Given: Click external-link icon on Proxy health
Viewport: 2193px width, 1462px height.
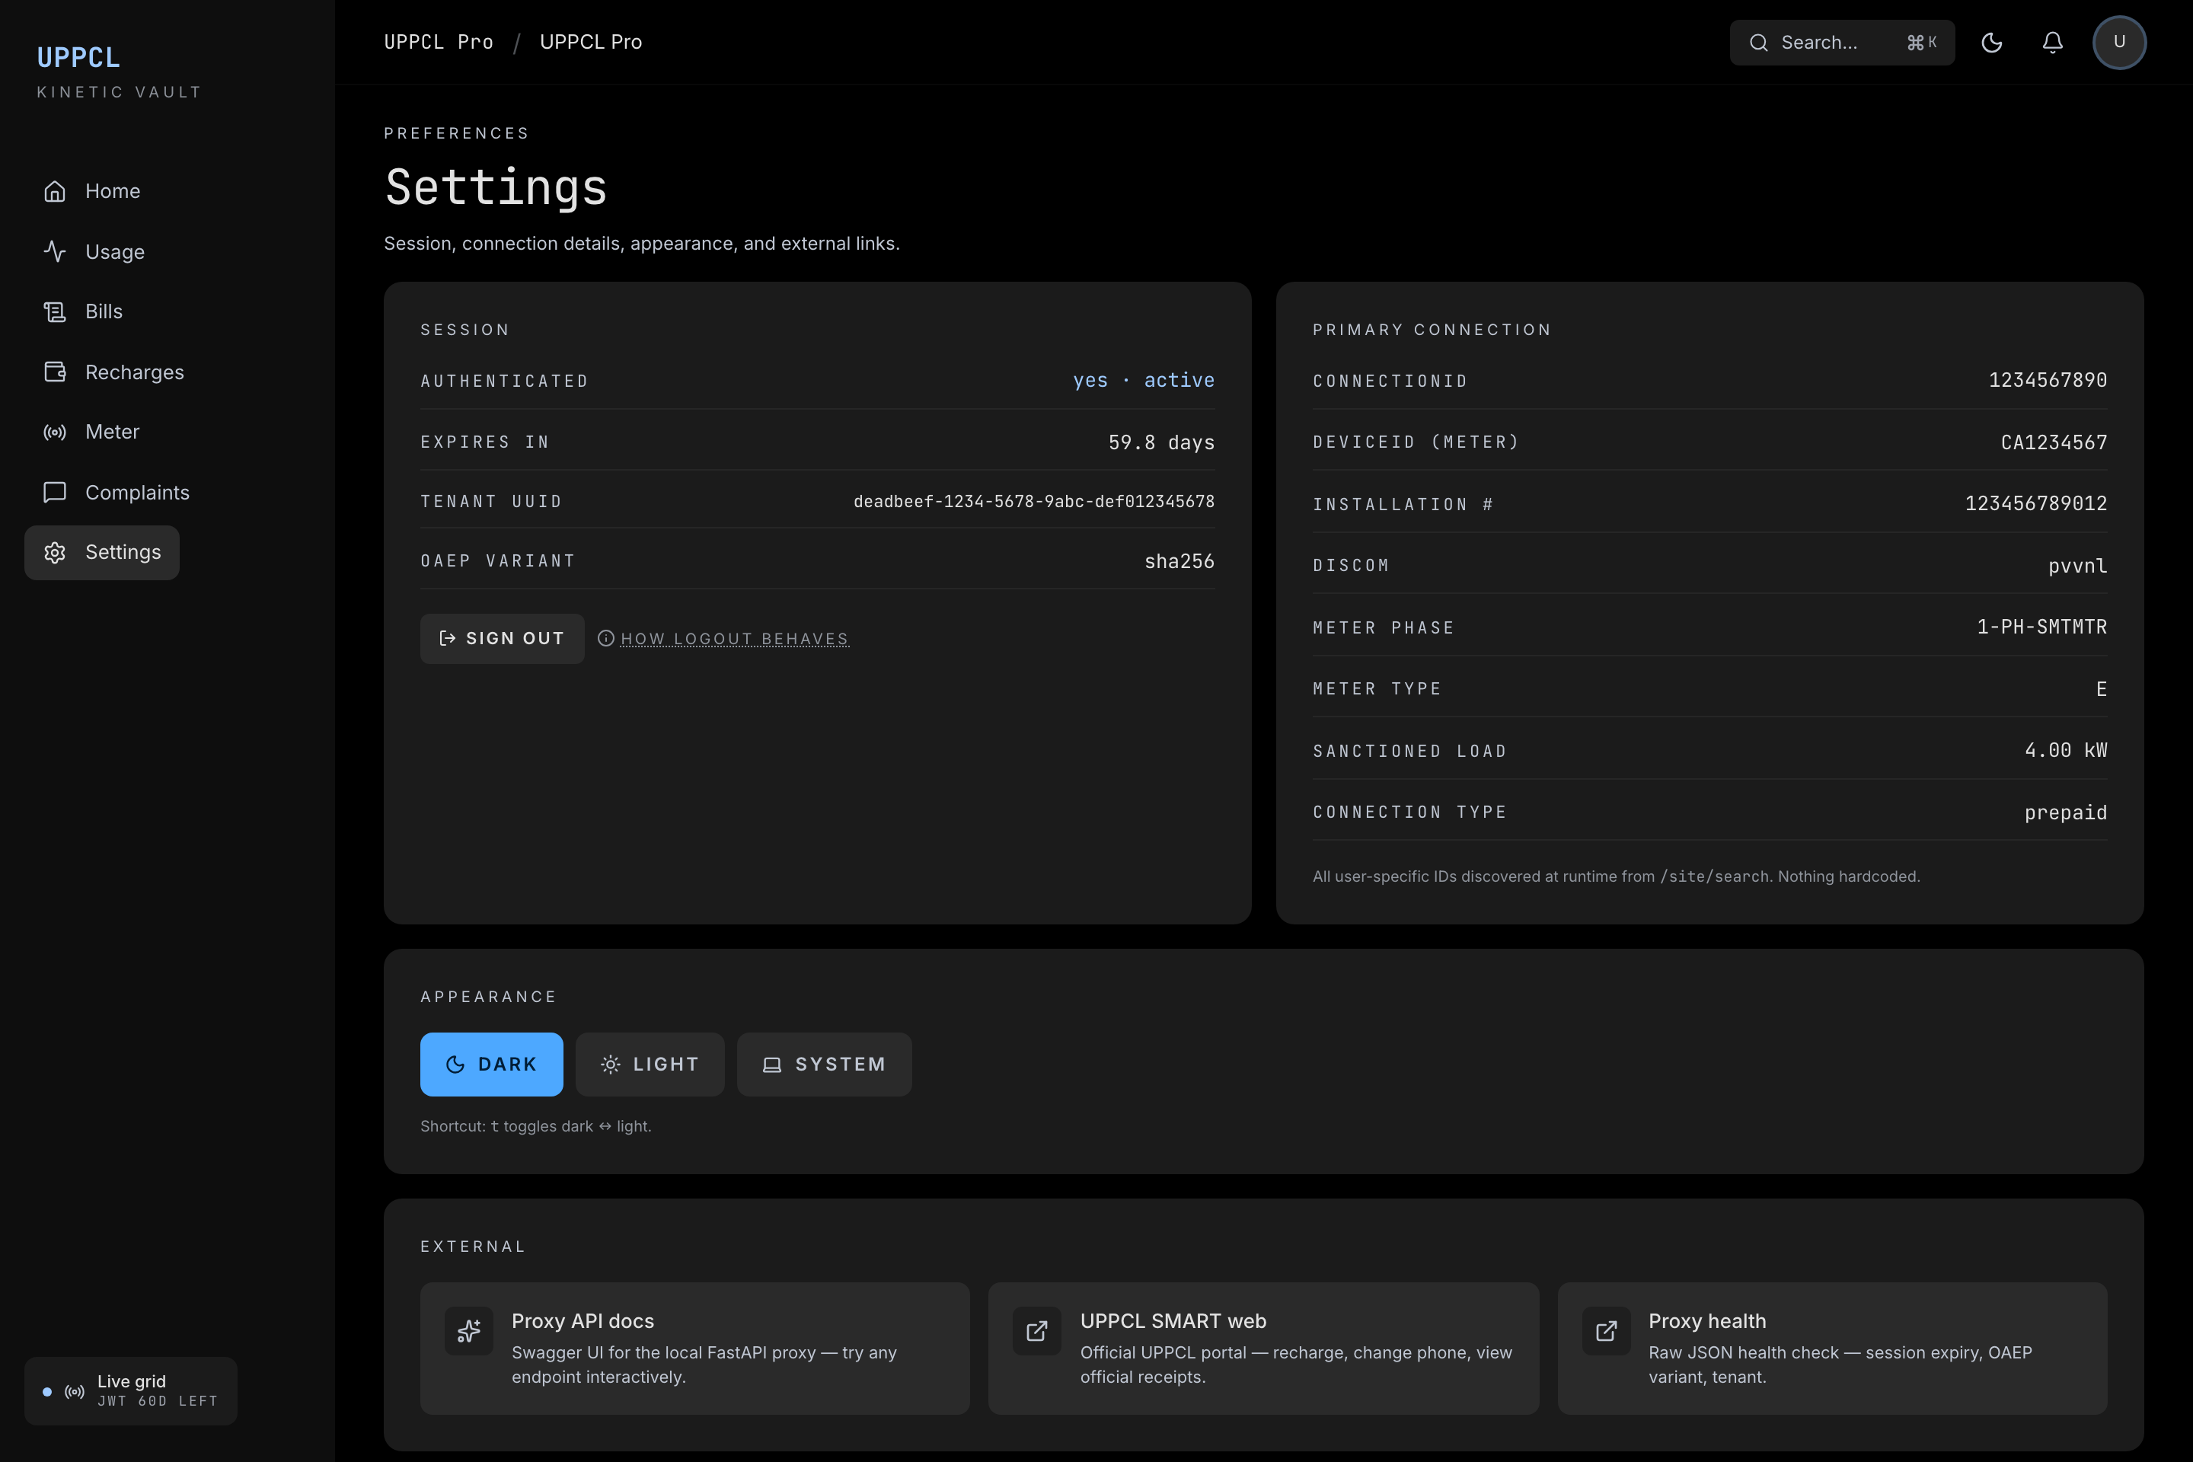Looking at the screenshot, I should pos(1607,1330).
